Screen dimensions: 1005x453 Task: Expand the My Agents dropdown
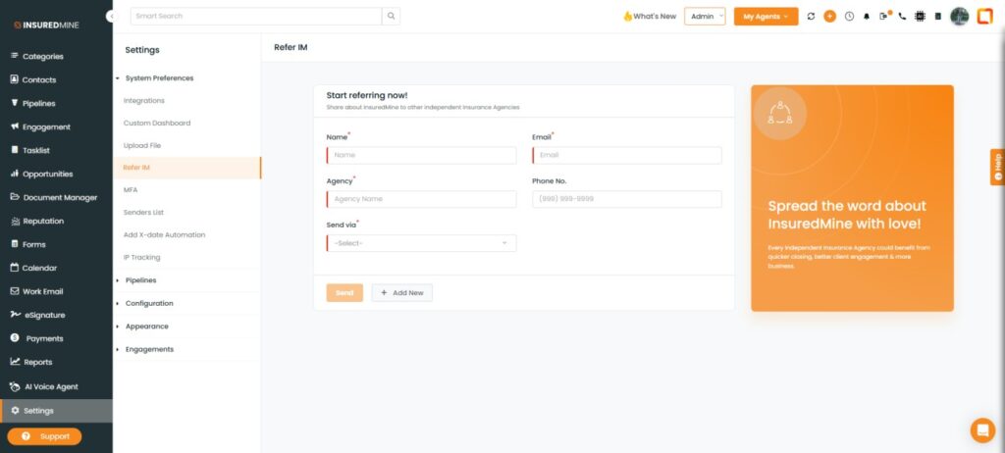pyautogui.click(x=766, y=17)
